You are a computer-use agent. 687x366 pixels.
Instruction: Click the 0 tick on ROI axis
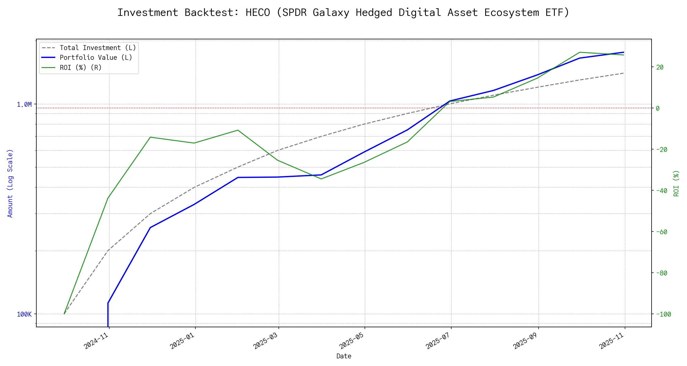tap(658, 109)
